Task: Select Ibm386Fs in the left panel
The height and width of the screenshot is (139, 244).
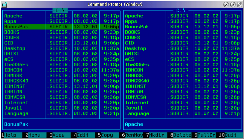Action: pyautogui.click(x=16, y=65)
